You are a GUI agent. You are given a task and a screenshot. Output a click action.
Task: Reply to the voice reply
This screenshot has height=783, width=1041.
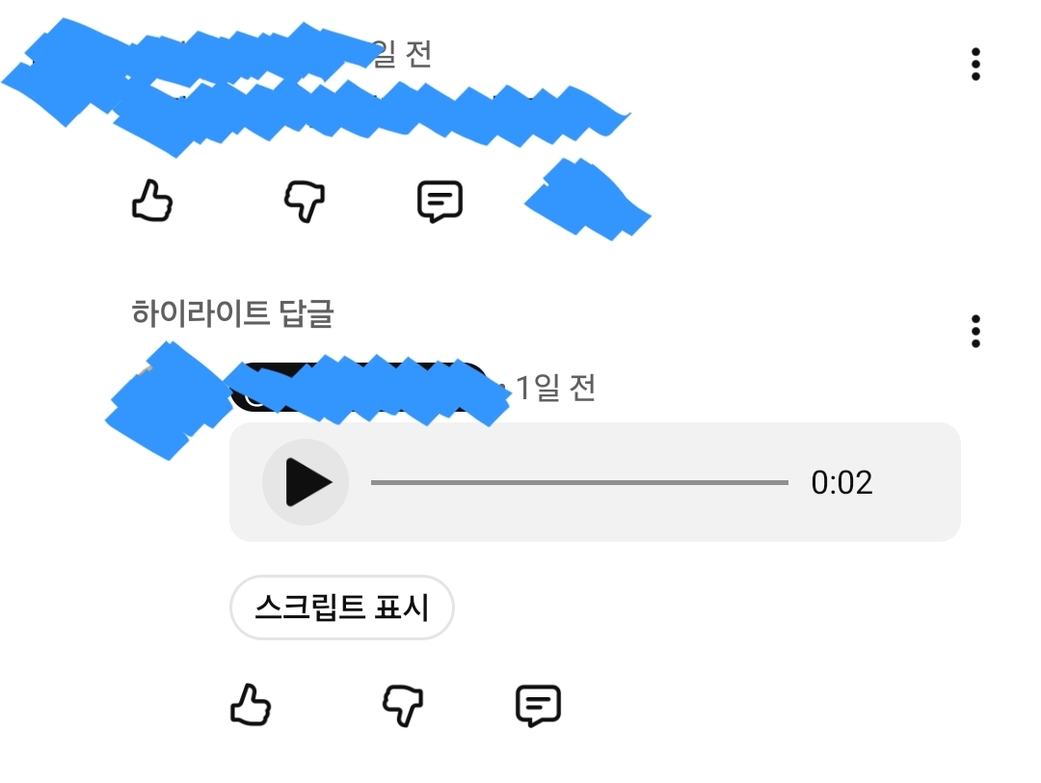tap(538, 705)
